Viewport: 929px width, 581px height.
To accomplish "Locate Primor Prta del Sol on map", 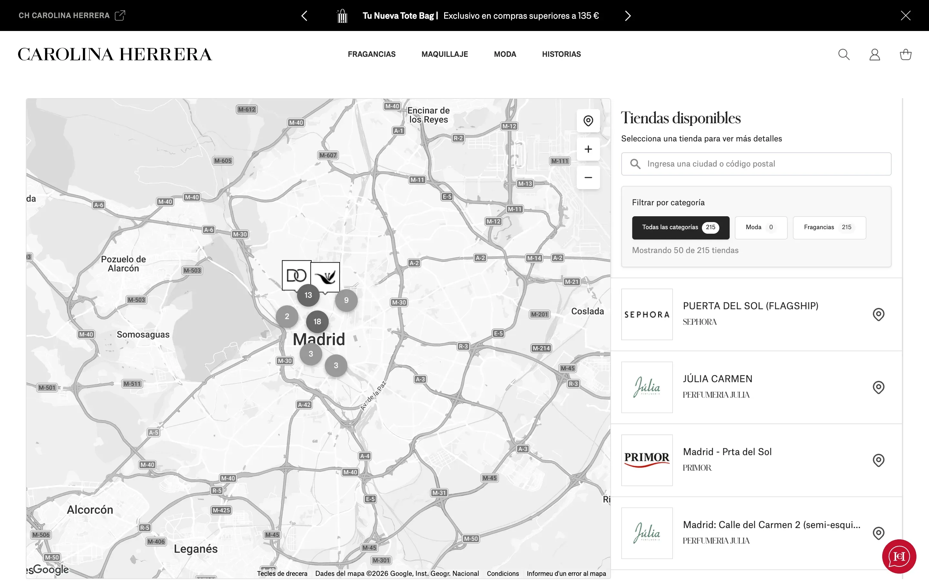I will [878, 460].
